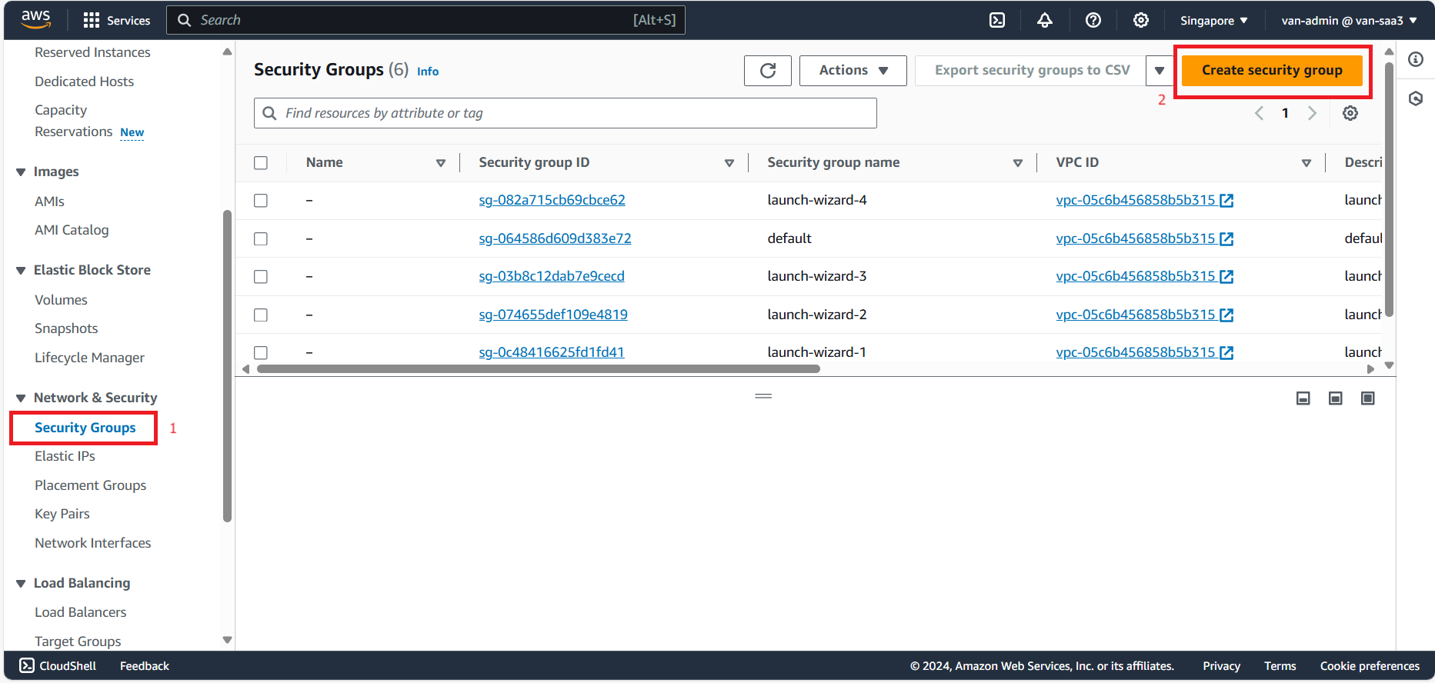Open Feedback in the footer

pos(145,666)
